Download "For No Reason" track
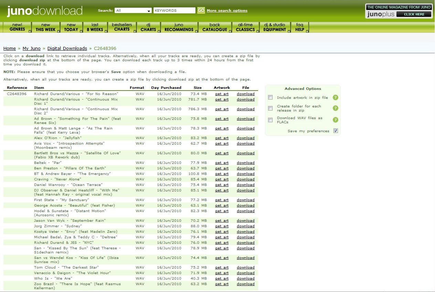The width and height of the screenshot is (435, 292). tap(246, 94)
